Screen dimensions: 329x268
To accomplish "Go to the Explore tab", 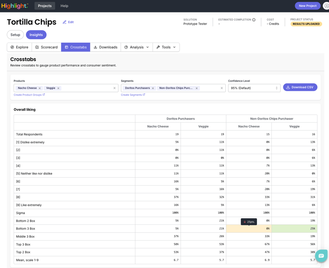I will click(19, 47).
